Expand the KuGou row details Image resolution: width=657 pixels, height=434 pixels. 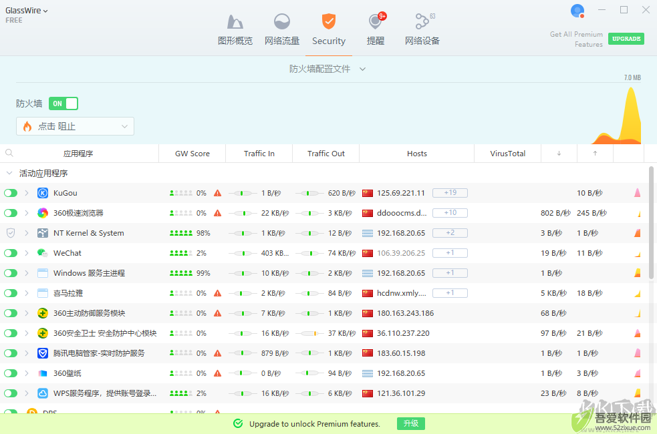[x=26, y=193]
